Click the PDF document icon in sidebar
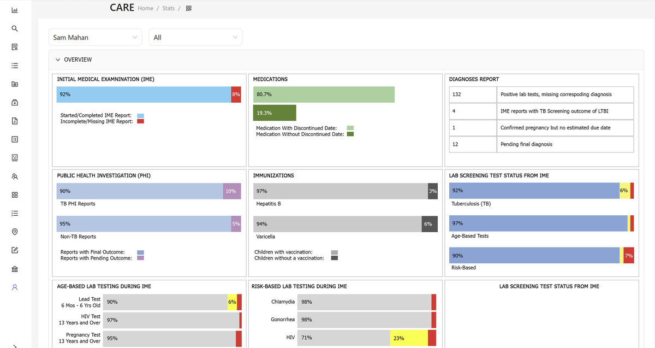Image resolution: width=655 pixels, height=348 pixels. [x=15, y=121]
